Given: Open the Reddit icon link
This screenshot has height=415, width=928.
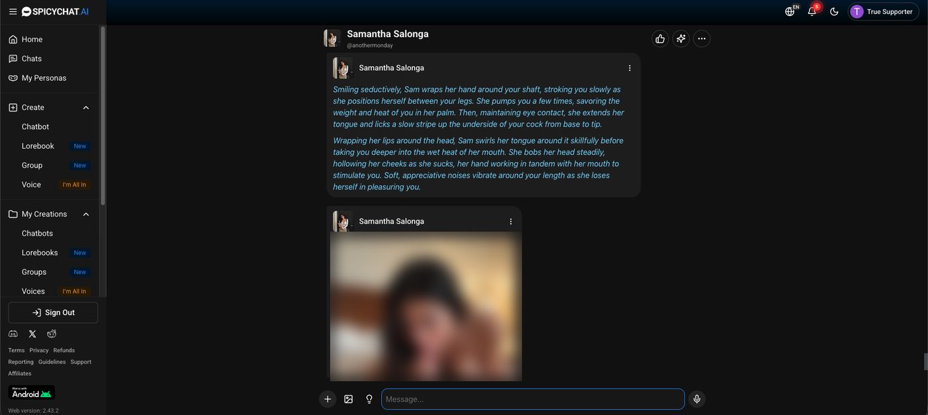Looking at the screenshot, I should pos(52,334).
